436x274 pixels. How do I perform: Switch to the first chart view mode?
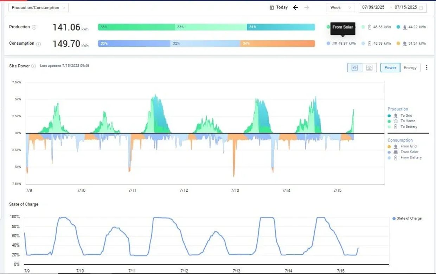[354, 68]
